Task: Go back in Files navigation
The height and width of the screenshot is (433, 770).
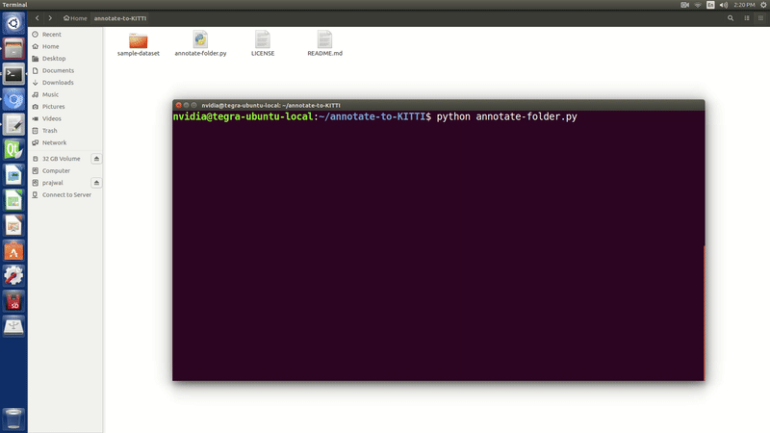Action: [x=37, y=18]
